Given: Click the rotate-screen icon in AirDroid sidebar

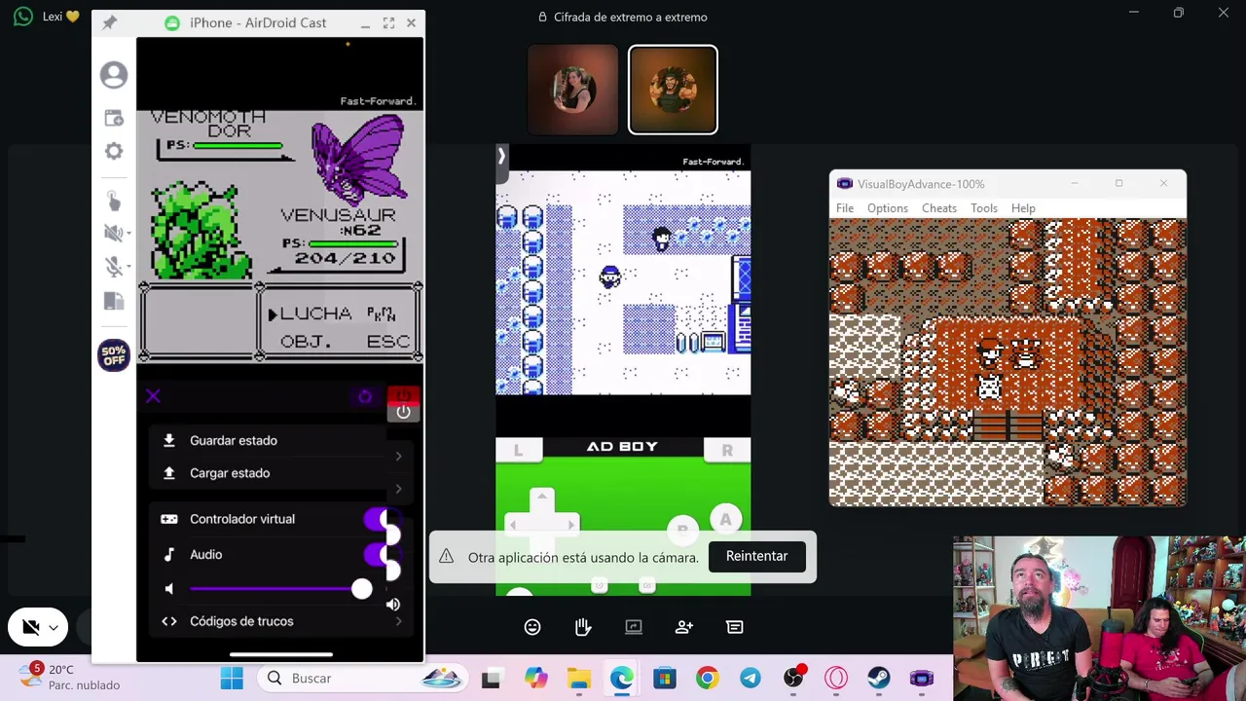Looking at the screenshot, I should coord(114,301).
